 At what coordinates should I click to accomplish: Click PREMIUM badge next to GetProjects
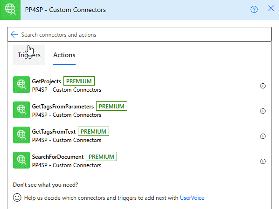[x=79, y=81]
